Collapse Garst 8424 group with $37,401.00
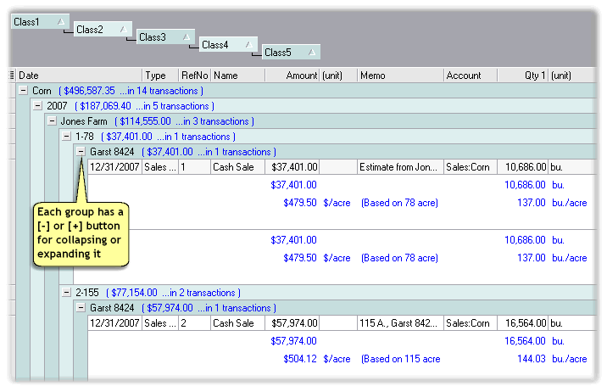The image size is (607, 392). (x=81, y=151)
